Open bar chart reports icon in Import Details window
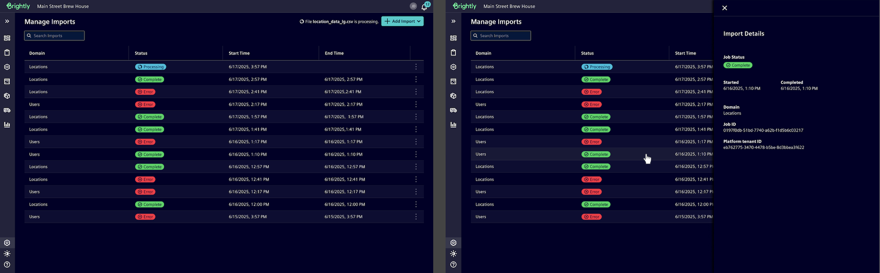The height and width of the screenshot is (273, 880). point(454,125)
